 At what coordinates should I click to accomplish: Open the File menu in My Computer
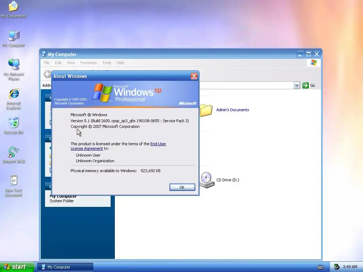point(46,63)
